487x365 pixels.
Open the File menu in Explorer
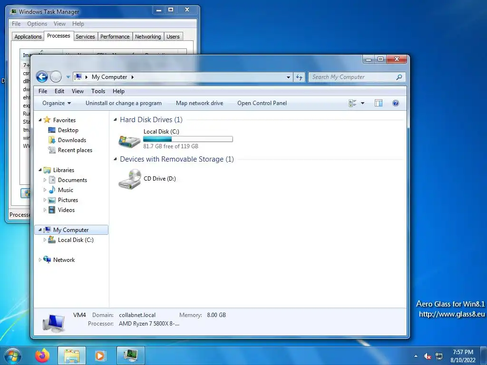coord(43,91)
